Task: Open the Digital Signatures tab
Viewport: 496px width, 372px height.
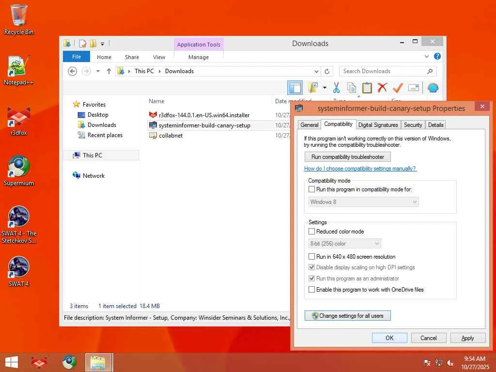Action: click(x=378, y=125)
